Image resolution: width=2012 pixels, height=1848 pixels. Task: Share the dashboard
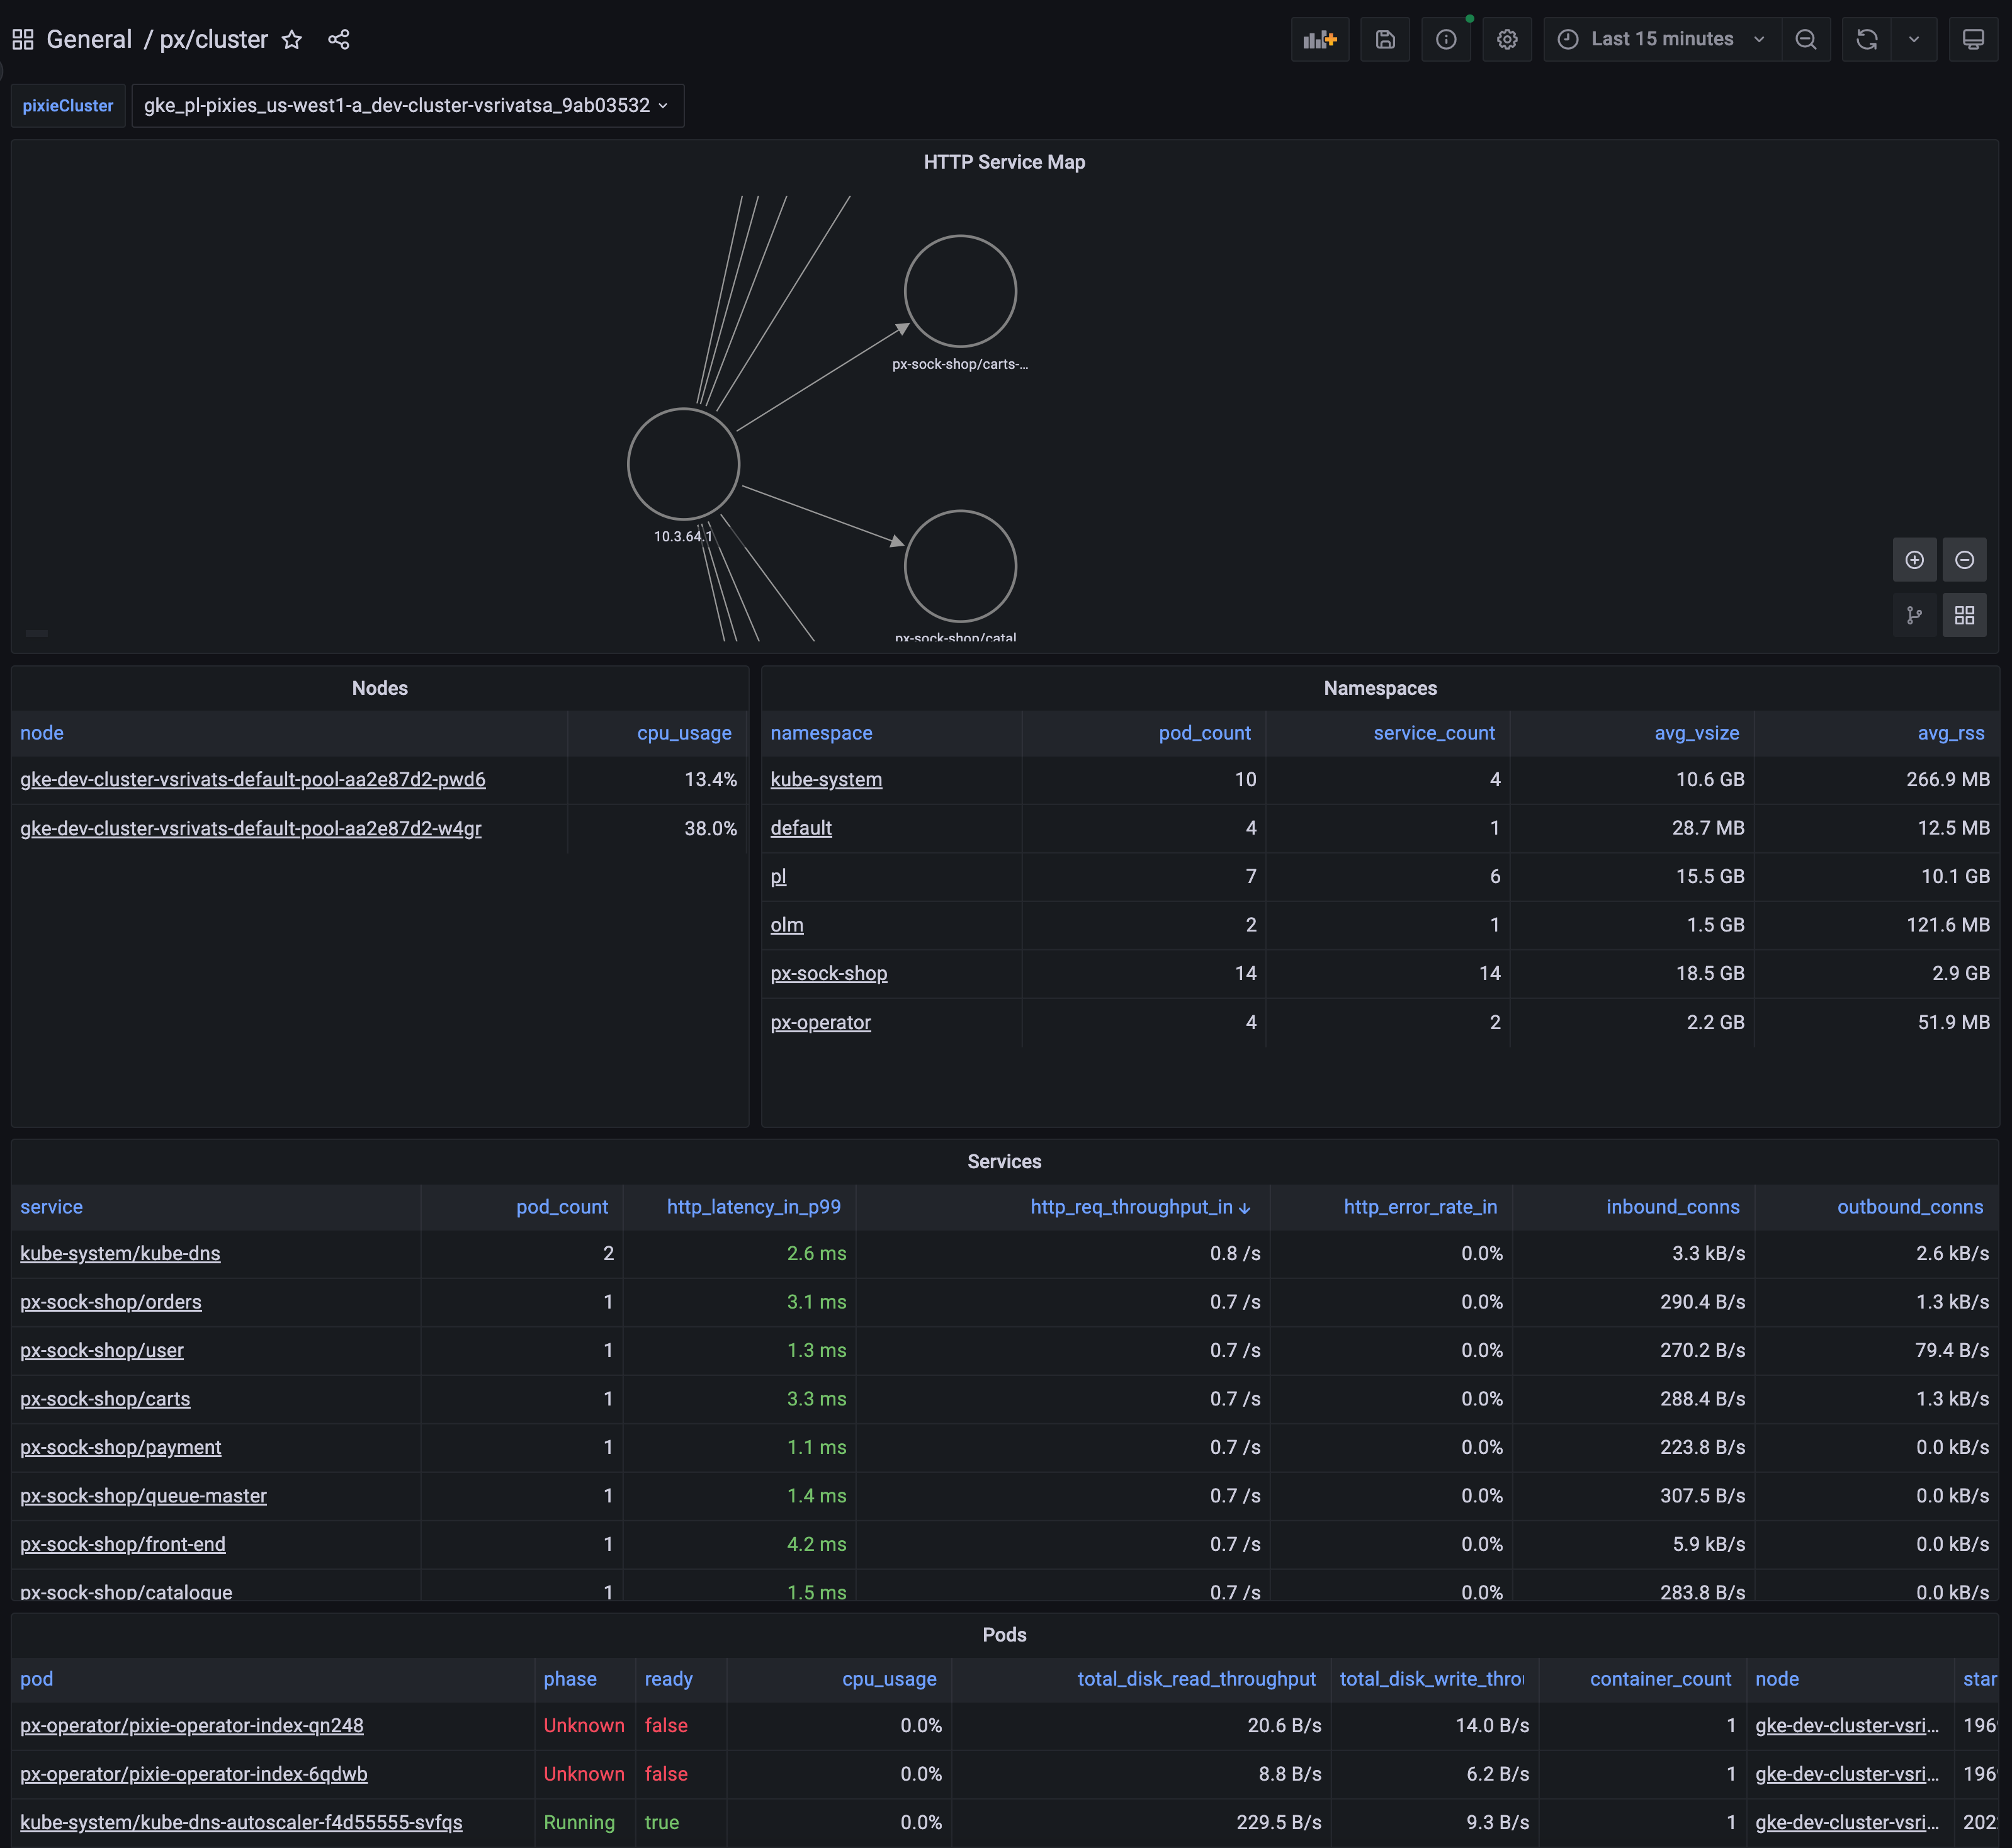[339, 39]
